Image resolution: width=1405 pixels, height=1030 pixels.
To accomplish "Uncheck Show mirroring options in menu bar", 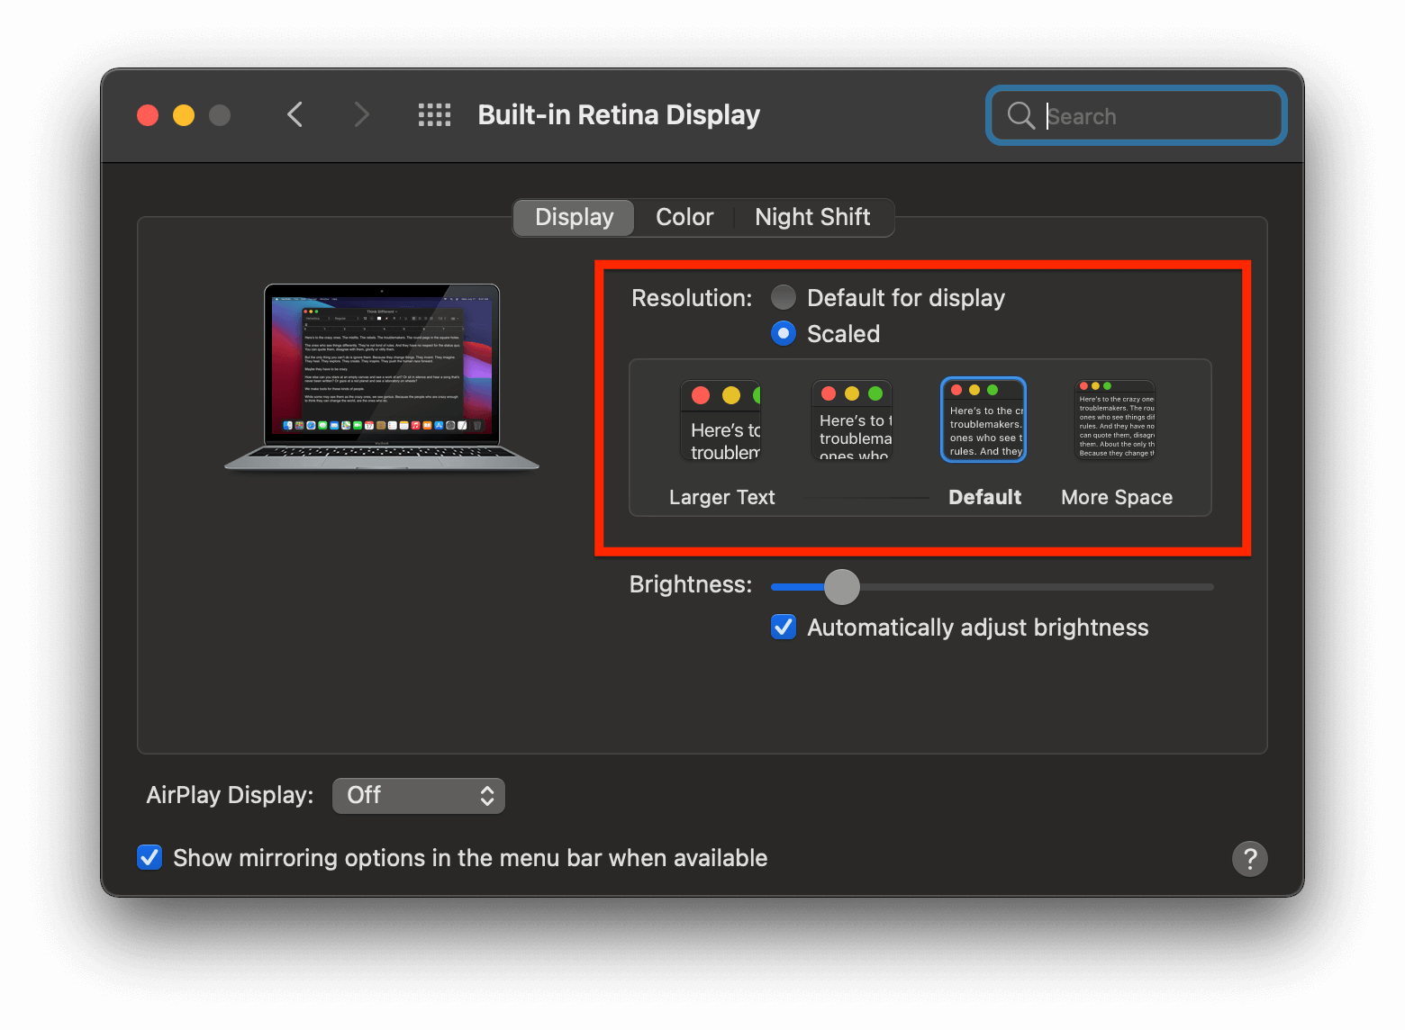I will pyautogui.click(x=149, y=857).
